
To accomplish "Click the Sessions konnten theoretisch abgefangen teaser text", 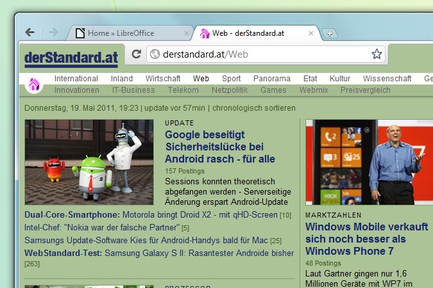I will (228, 192).
